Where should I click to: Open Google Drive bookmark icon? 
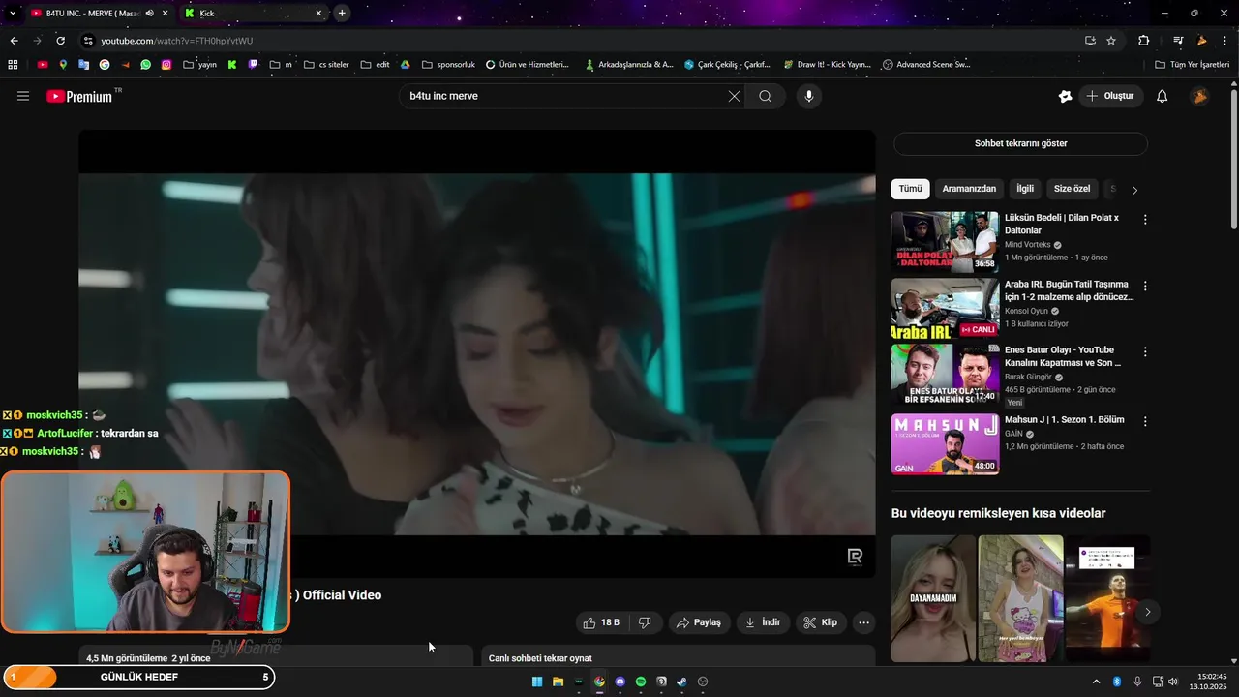coord(406,65)
